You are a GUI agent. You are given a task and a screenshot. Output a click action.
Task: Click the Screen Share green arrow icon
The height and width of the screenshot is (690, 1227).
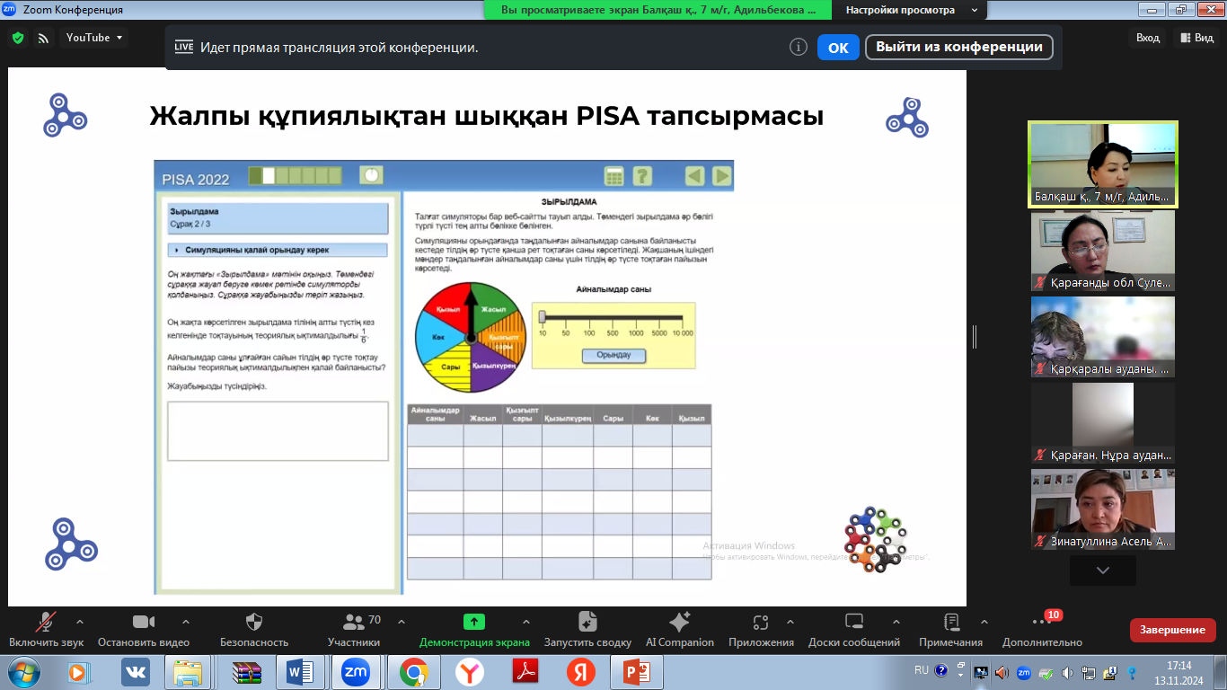click(474, 622)
